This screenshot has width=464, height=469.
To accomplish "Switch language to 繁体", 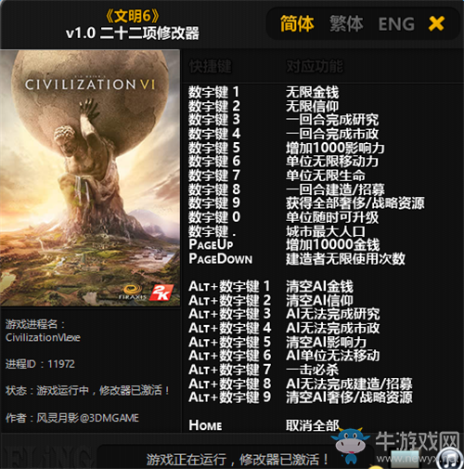I will 346,24.
